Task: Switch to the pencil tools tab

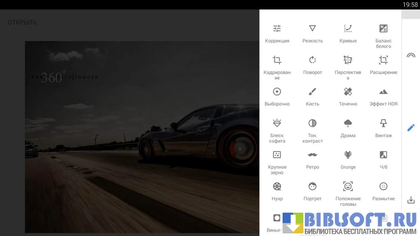Action: click(x=411, y=128)
